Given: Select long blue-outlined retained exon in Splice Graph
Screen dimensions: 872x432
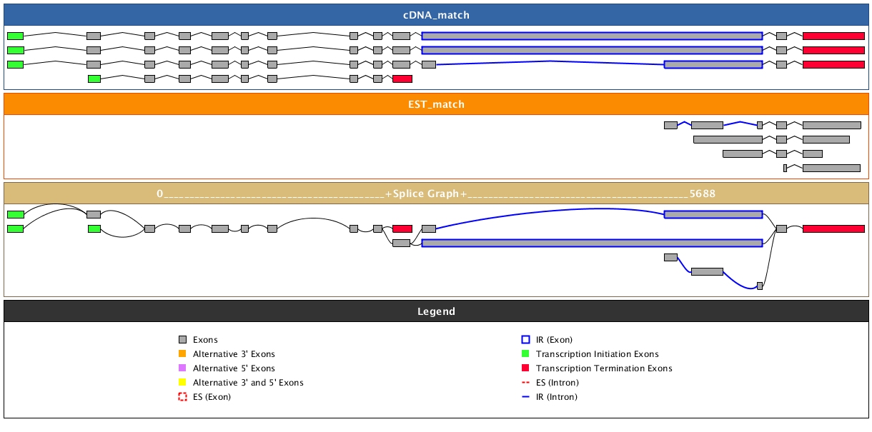Looking at the screenshot, I should click(592, 243).
